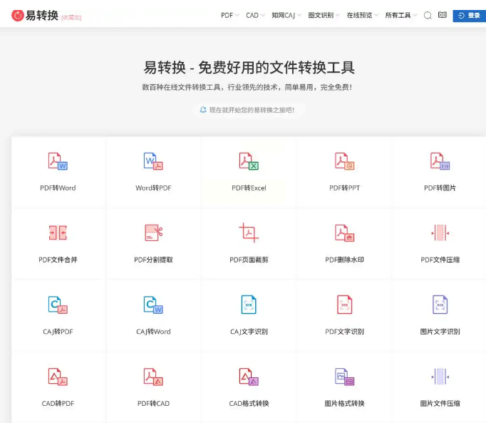
Task: Click the PDF分割提取 label text
Action: 153,260
